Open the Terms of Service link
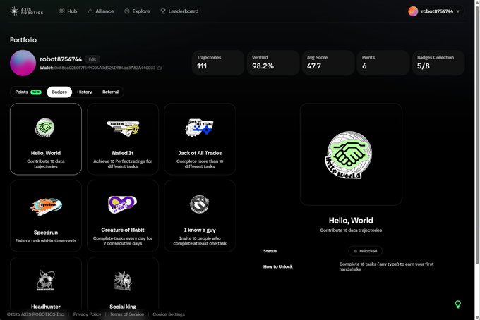The image size is (480, 320). (127, 314)
